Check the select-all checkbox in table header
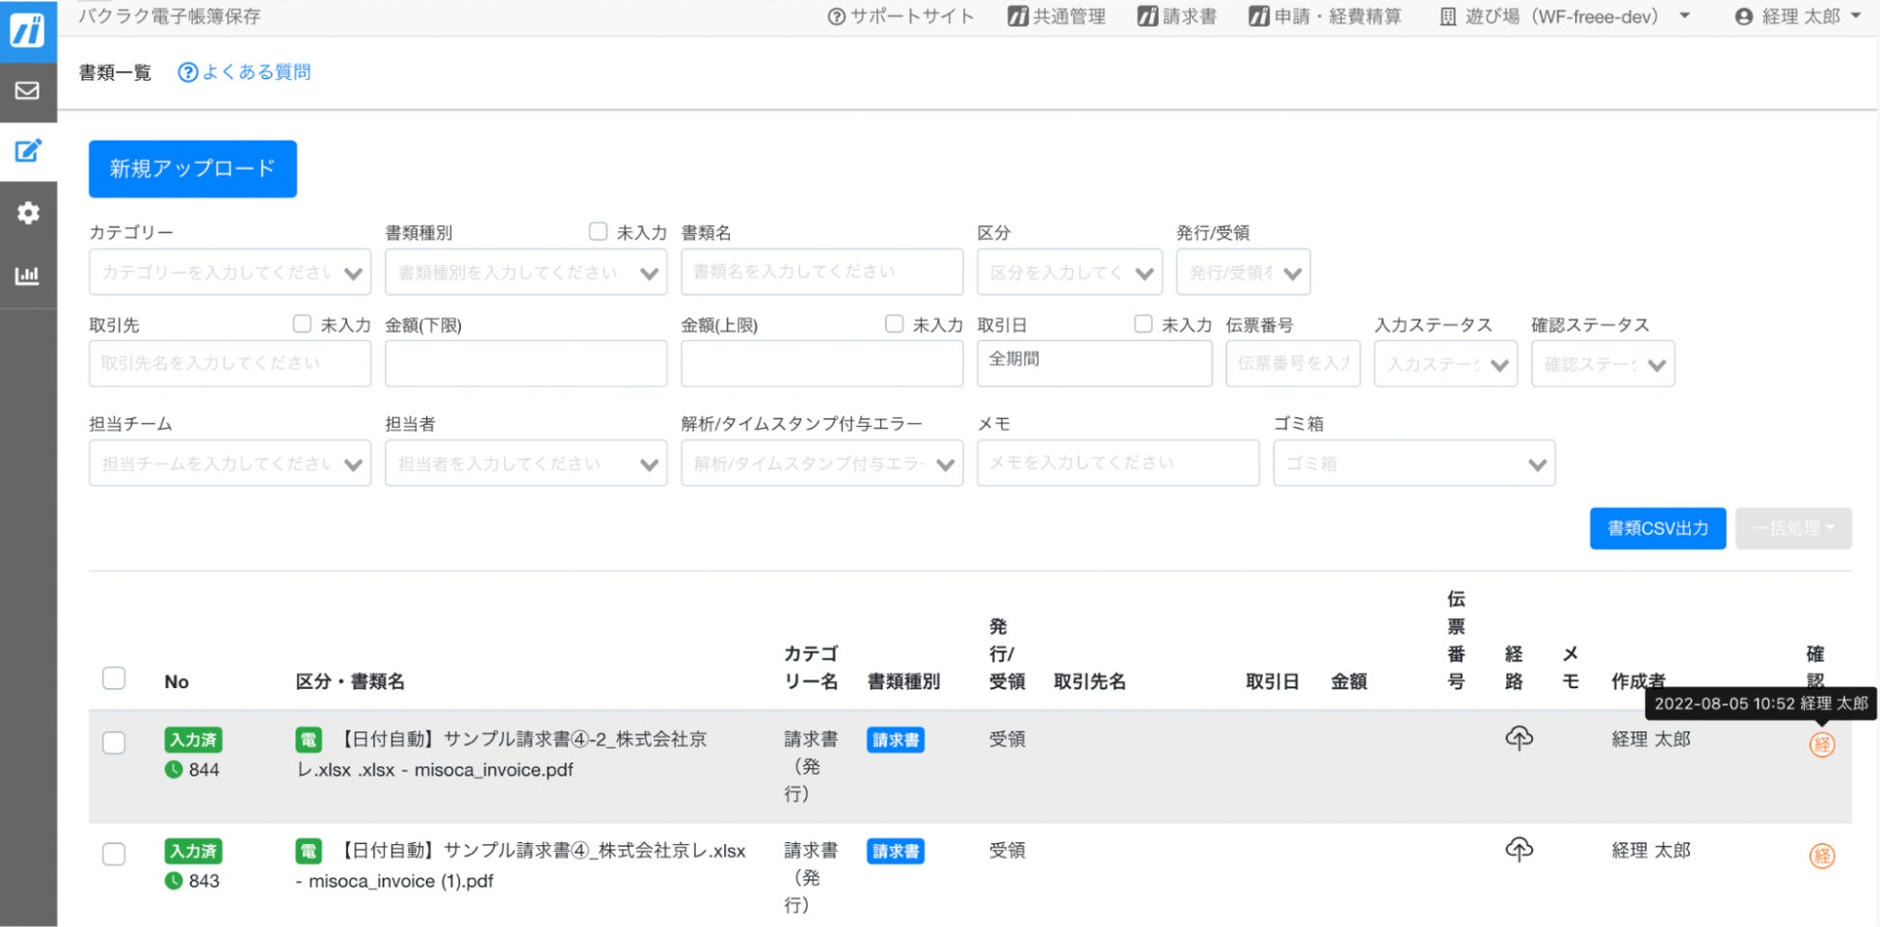Image resolution: width=1880 pixels, height=927 pixels. 114,678
